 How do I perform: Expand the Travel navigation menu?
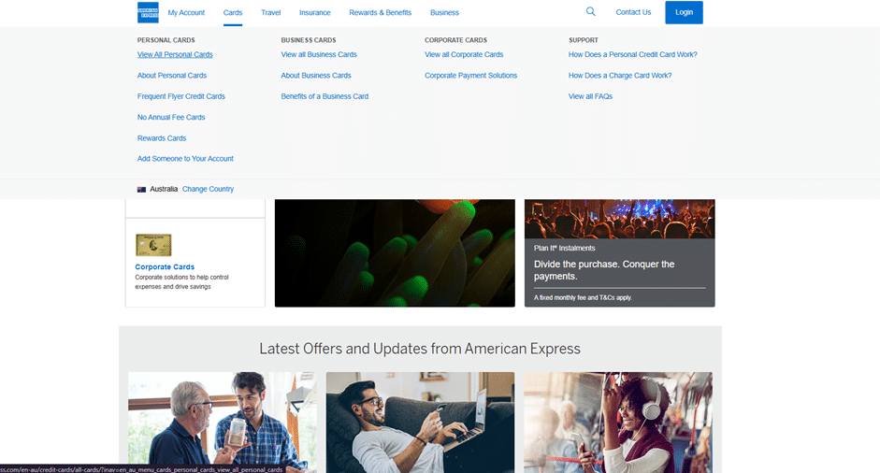271,13
